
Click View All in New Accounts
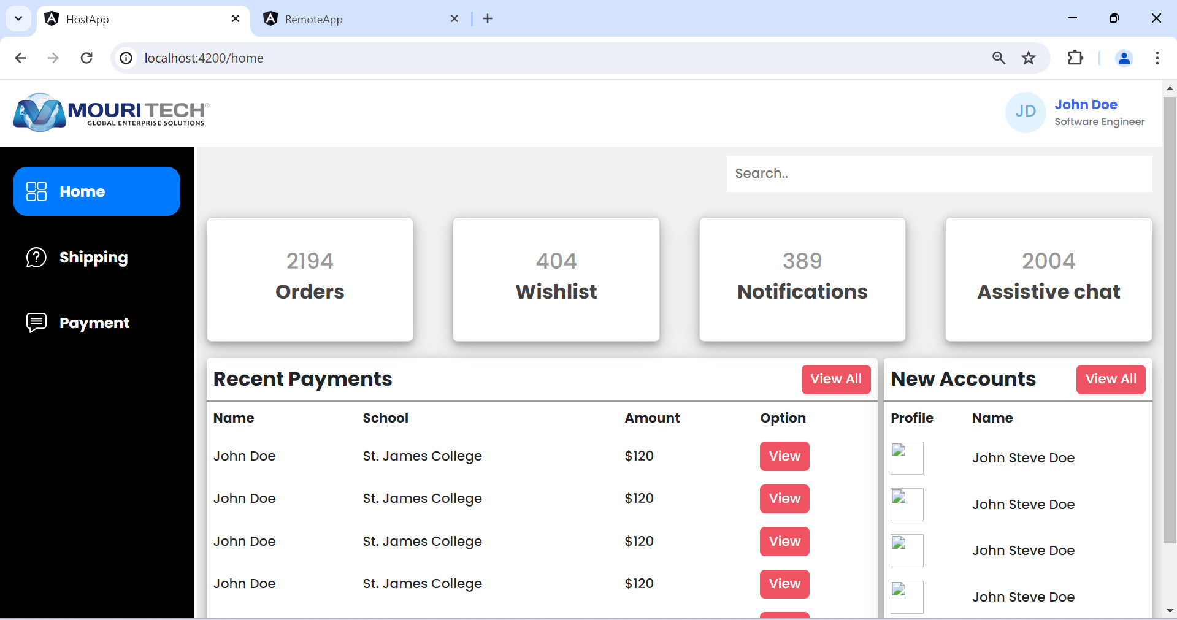pyautogui.click(x=1110, y=379)
